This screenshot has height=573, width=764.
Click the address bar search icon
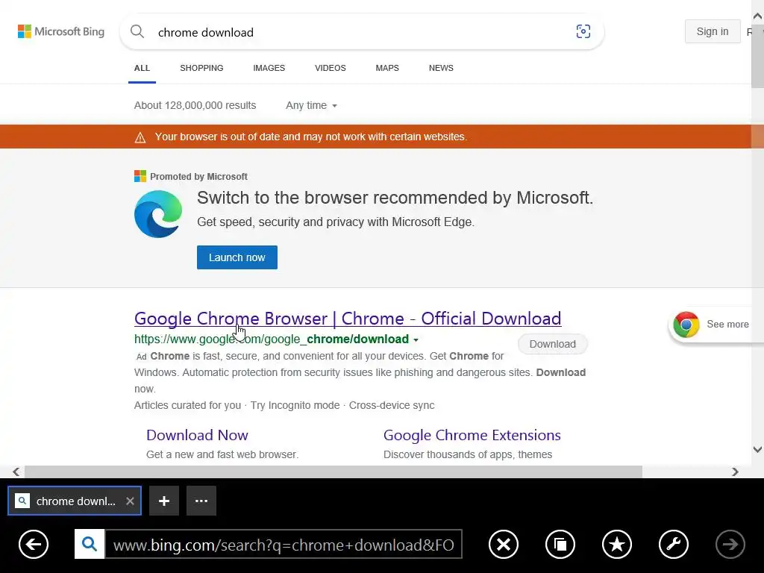pos(90,544)
